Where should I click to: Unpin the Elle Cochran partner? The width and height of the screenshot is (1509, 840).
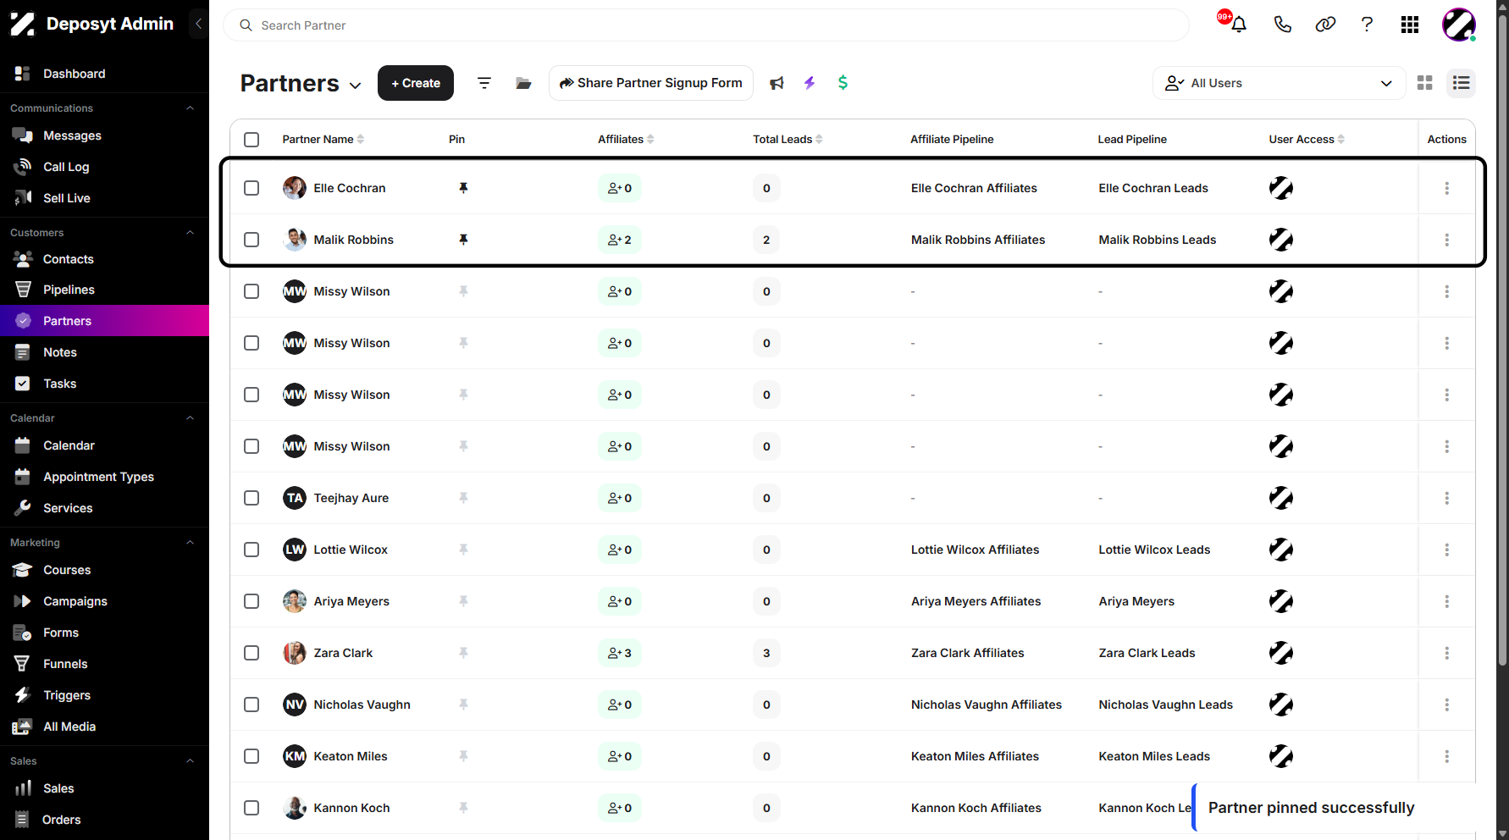463,188
